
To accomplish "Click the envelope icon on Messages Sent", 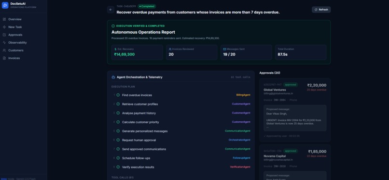I will pyautogui.click(x=224, y=49).
